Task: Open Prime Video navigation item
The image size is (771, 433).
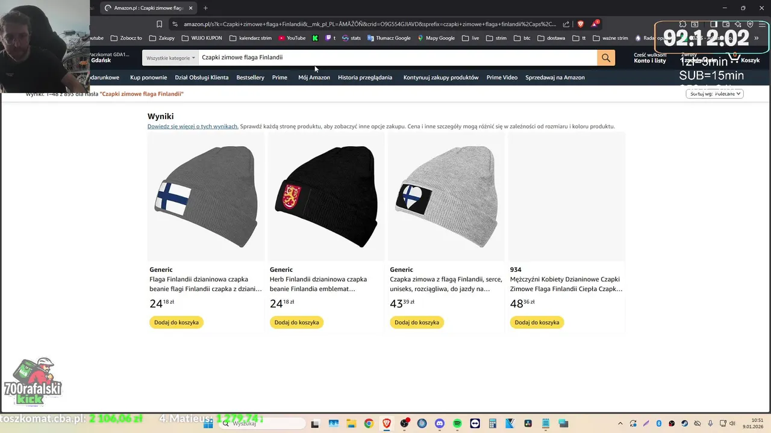Action: 502,77
